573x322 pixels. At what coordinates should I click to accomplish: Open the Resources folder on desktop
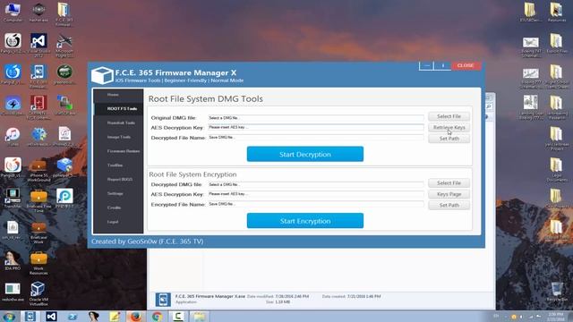pos(557,12)
